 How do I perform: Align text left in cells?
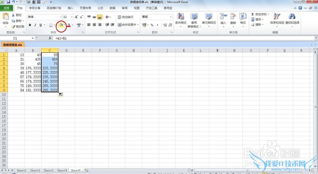(x=89, y=25)
